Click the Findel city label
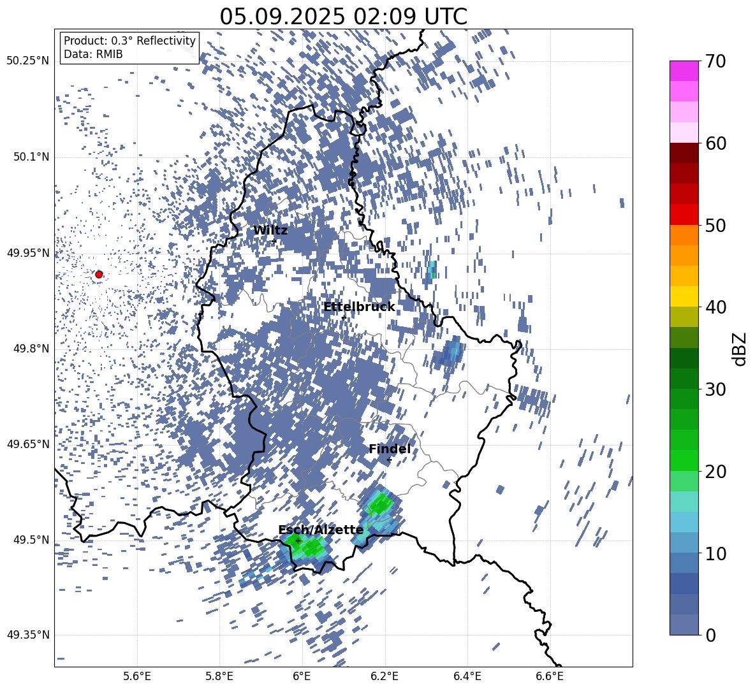The height and width of the screenshot is (689, 755). pyautogui.click(x=390, y=449)
